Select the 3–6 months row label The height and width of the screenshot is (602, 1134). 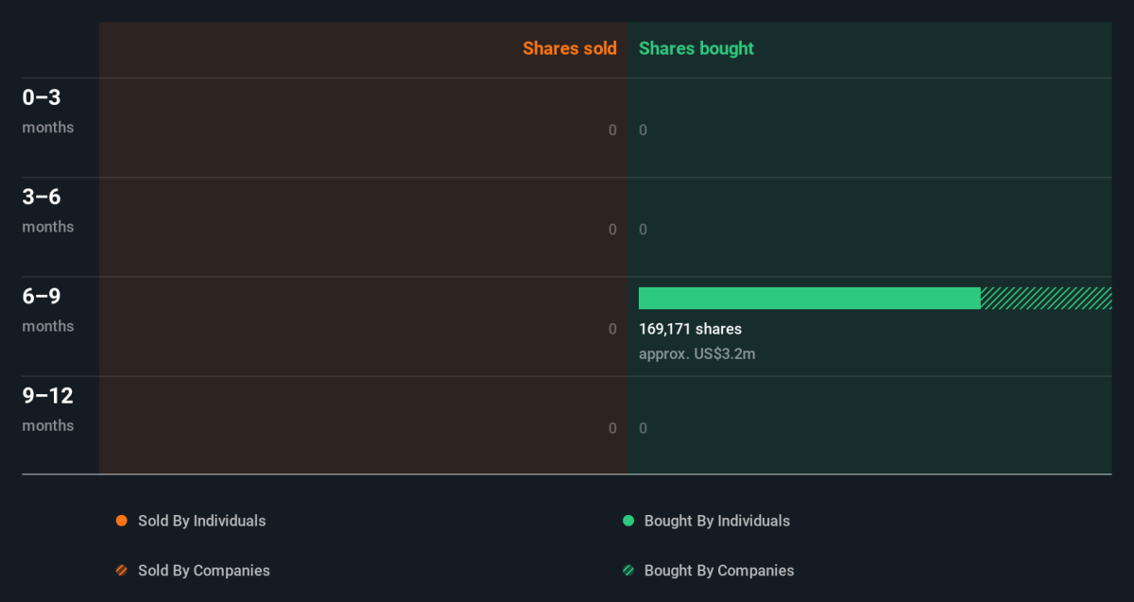pyautogui.click(x=48, y=210)
